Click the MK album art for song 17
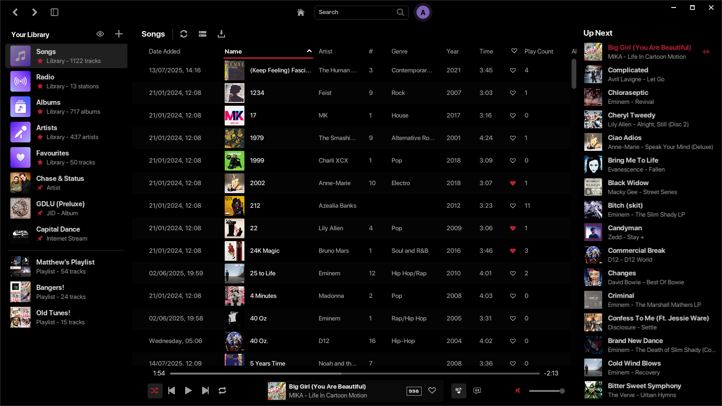722x406 pixels. click(x=235, y=116)
